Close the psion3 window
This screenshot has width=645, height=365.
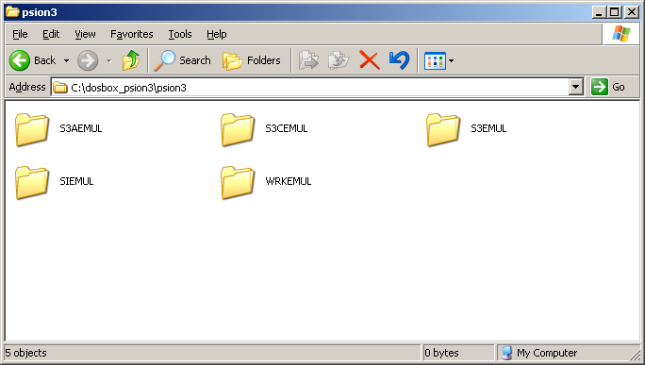coord(632,12)
